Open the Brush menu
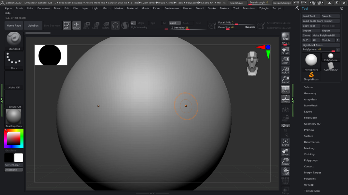 [x=19, y=8]
